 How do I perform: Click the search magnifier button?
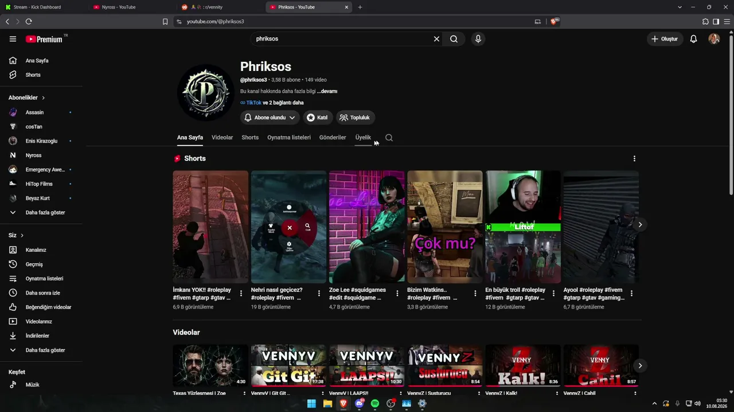454,39
